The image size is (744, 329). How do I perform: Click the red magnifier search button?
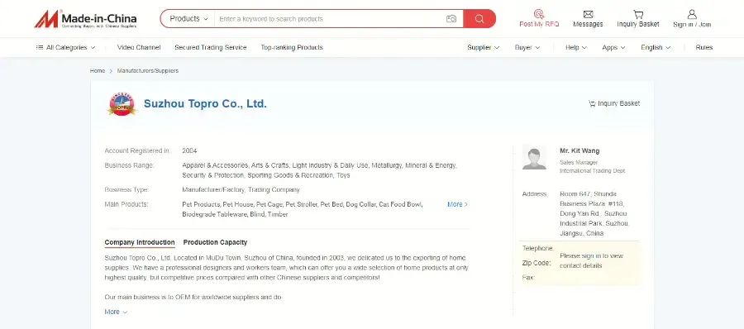point(479,19)
